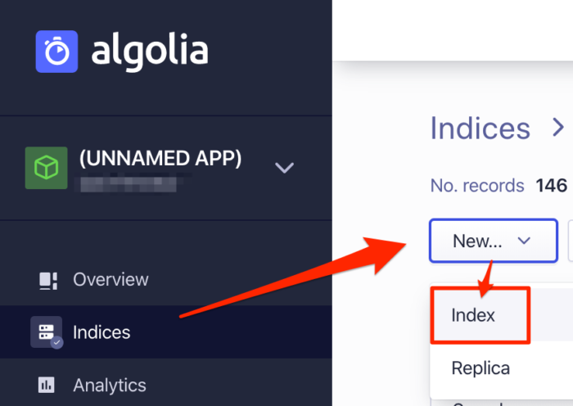Click the chevron inside the New... button
This screenshot has height=406, width=573.
pyautogui.click(x=525, y=241)
